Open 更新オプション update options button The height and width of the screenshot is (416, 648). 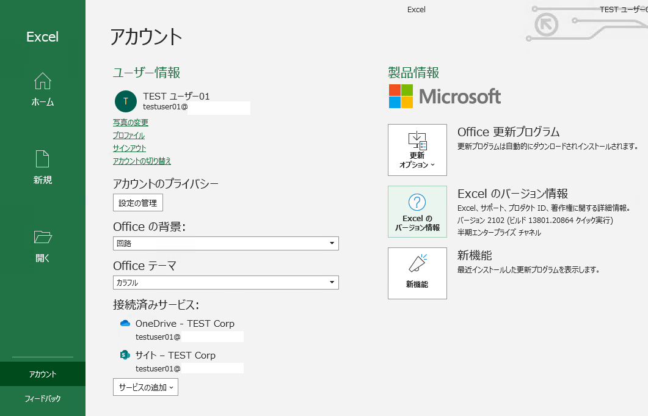[x=417, y=150]
